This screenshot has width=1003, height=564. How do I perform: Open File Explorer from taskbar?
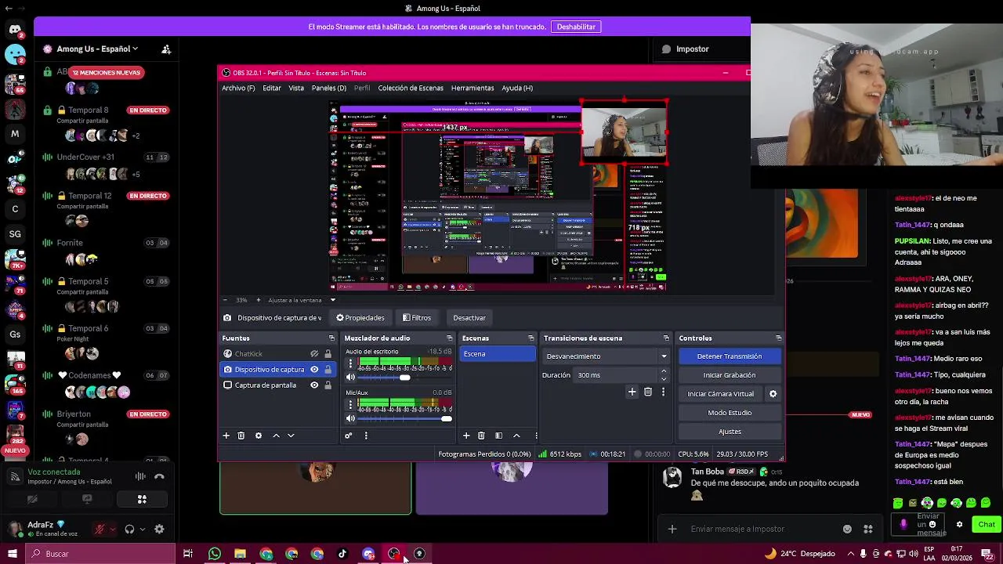(x=240, y=554)
